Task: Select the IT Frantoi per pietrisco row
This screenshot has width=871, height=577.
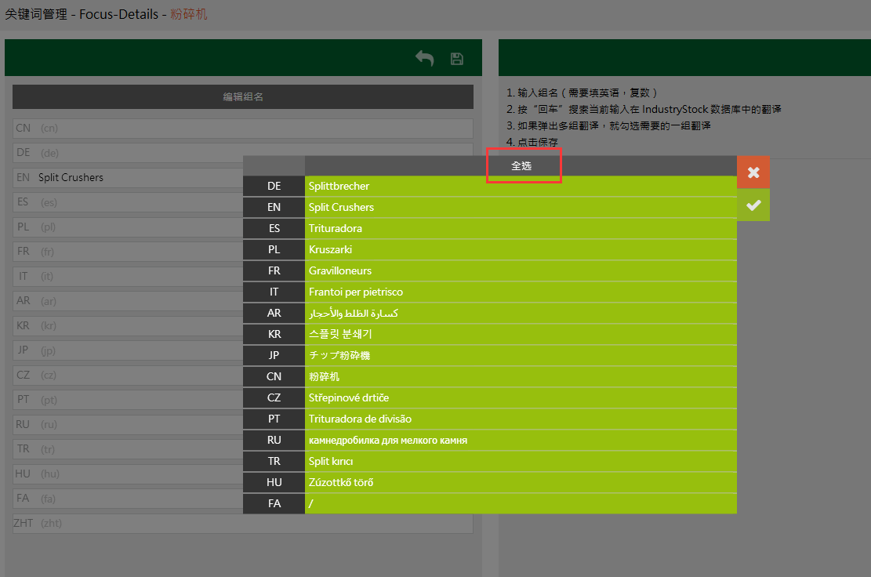Action: click(x=521, y=292)
